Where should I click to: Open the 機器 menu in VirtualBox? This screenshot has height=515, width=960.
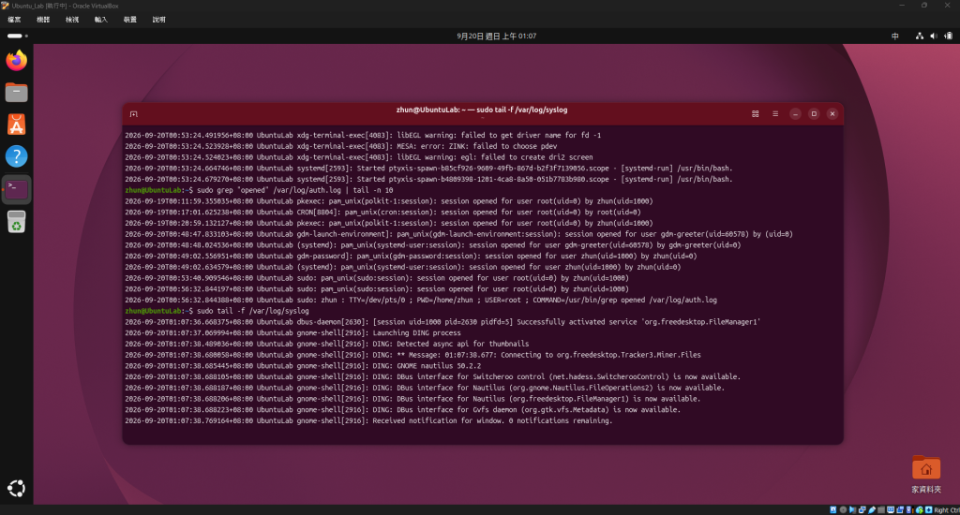coord(43,20)
